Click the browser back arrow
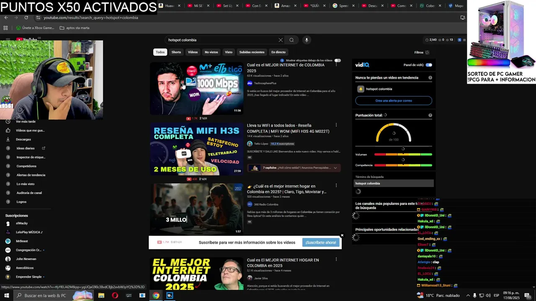This screenshot has width=536, height=301. coord(6,18)
